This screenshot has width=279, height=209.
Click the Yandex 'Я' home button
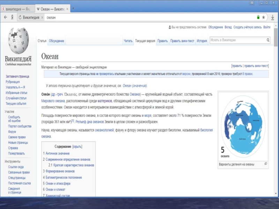click(x=12, y=17)
